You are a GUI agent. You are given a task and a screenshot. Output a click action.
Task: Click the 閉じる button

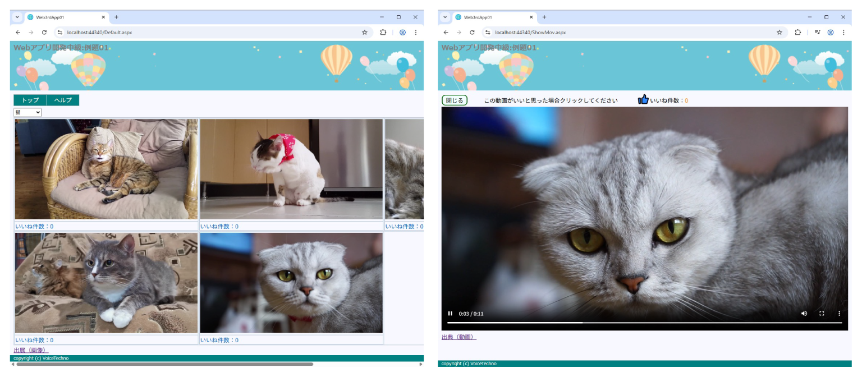[x=455, y=100]
